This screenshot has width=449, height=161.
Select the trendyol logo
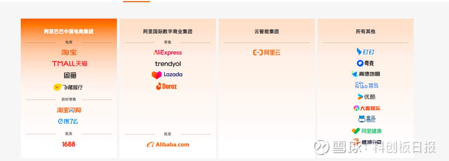point(168,64)
